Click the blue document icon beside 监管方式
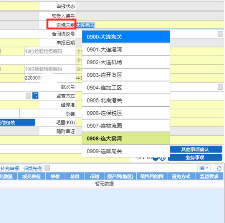 click(x=35, y=96)
